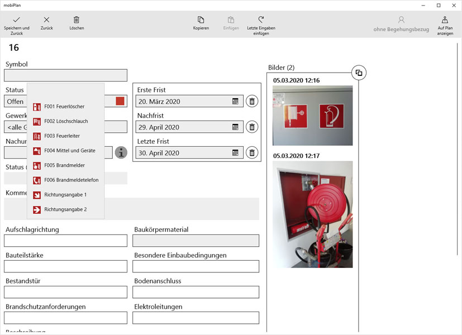This screenshot has height=335, width=462.
Task: Click the Bestandstür input field
Action: pyautogui.click(x=65, y=292)
